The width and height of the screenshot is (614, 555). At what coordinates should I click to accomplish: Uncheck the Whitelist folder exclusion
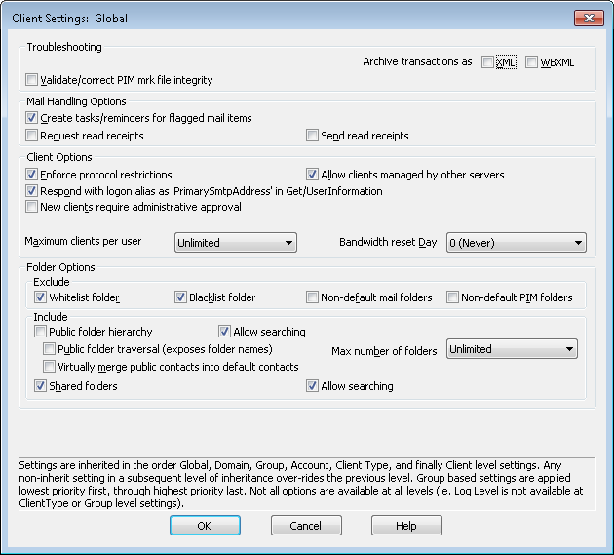[40, 297]
